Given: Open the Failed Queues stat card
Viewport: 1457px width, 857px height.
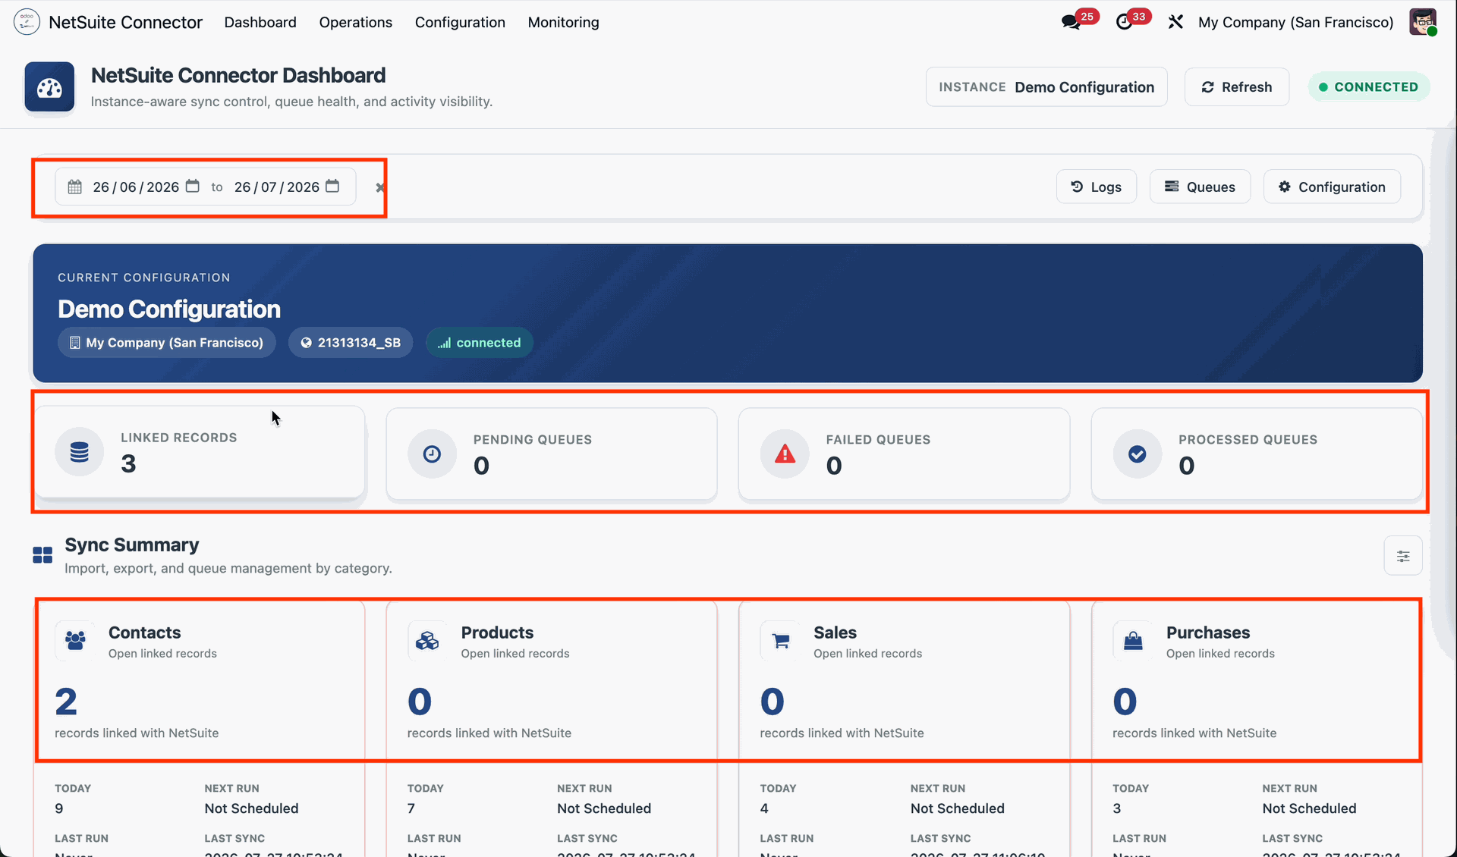Looking at the screenshot, I should [904, 454].
